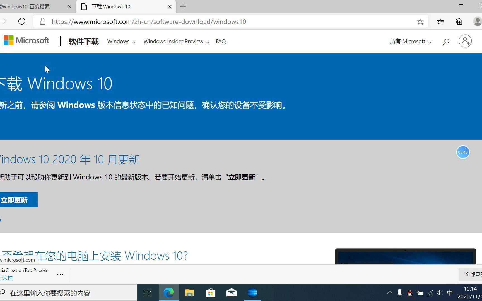Click the Microsoft logo
Screen dimensions: 482x301
(x=26, y=41)
